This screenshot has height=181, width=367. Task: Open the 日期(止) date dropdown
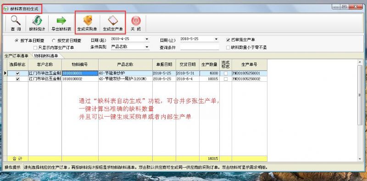coord(217,39)
